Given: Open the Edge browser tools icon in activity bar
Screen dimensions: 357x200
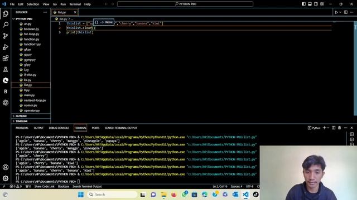Looking at the screenshot, I should (x=6, y=80).
